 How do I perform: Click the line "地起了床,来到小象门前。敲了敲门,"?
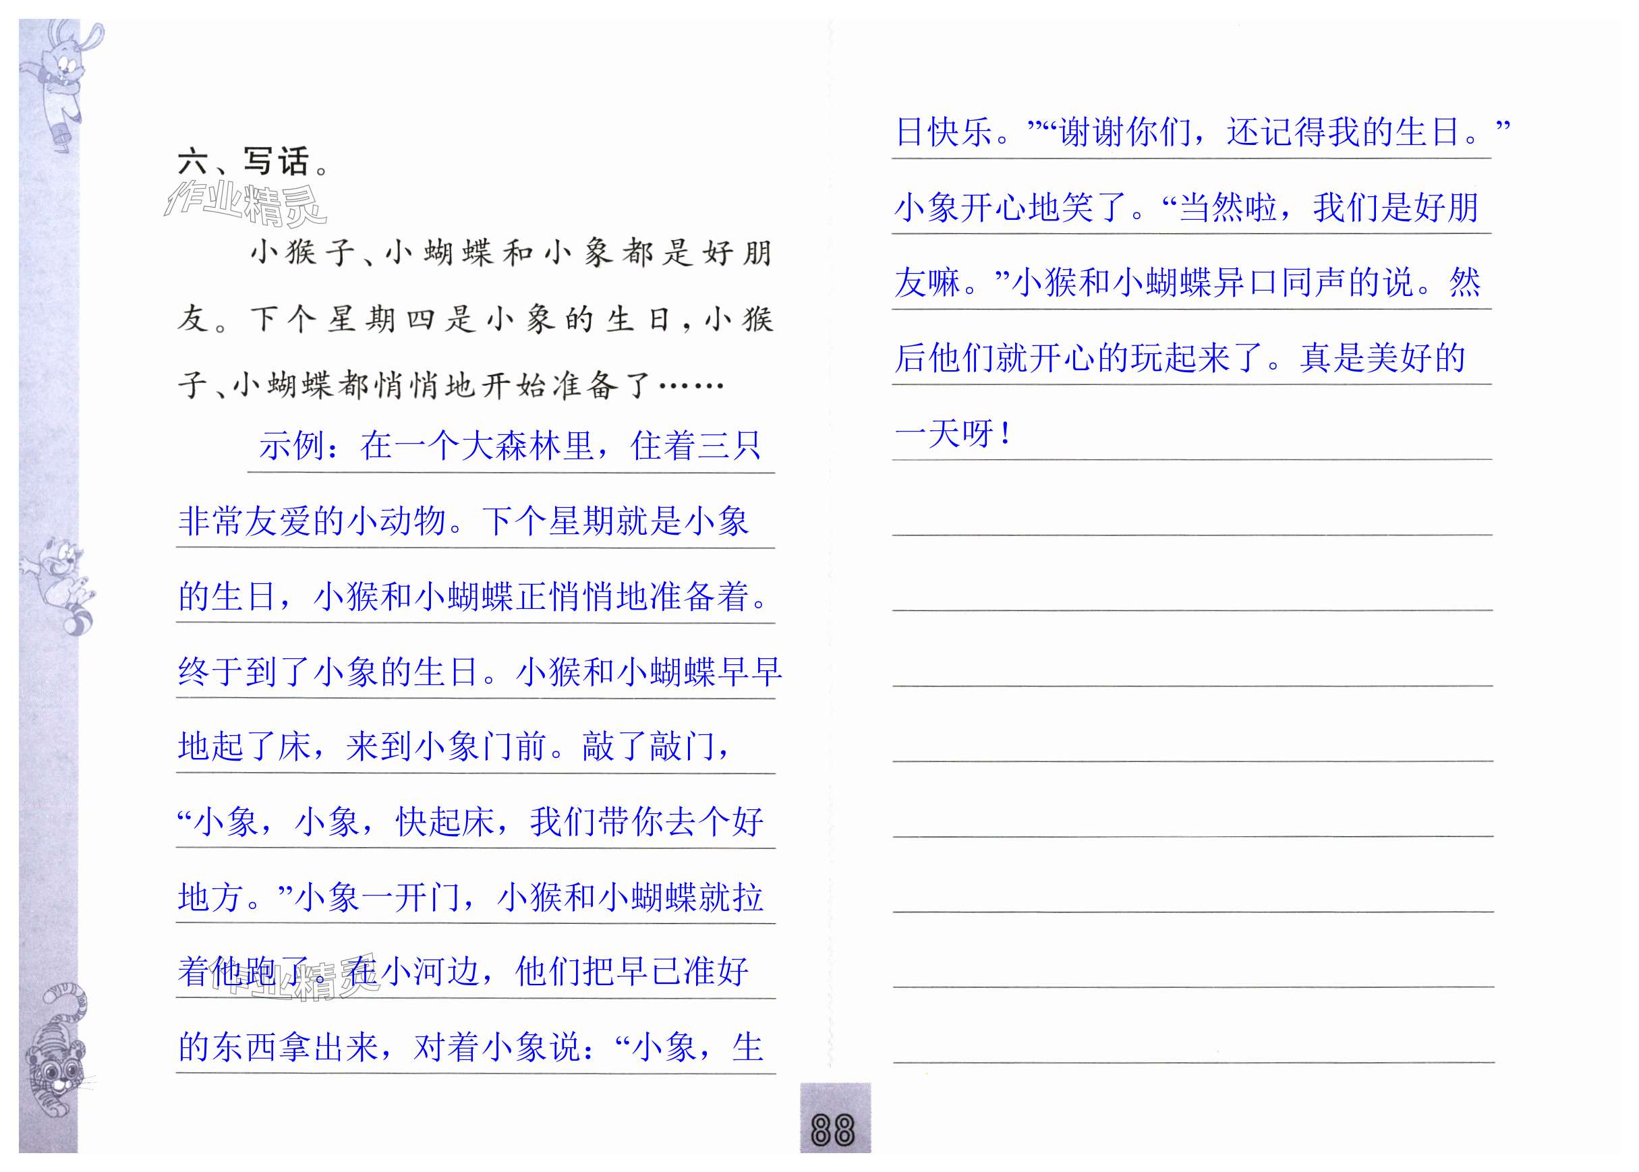[455, 747]
